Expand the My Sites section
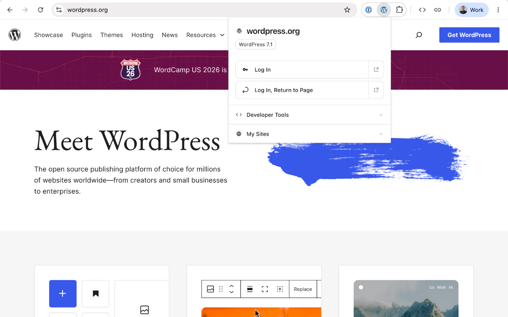The image size is (508, 317). 310,134
